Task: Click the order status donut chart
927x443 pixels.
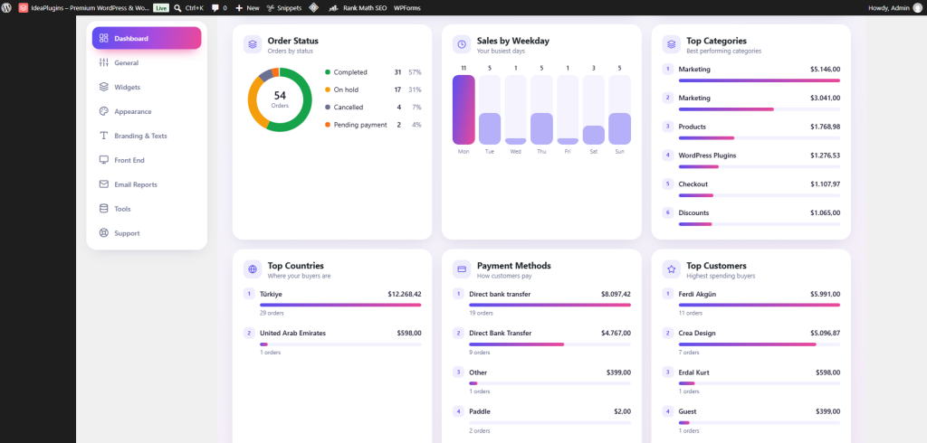Action: tap(280, 99)
